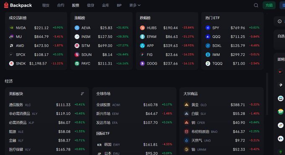Viewport: 285px width, 155px height.
Task: Click the 热门 ETF heading
Action: coord(212,18)
